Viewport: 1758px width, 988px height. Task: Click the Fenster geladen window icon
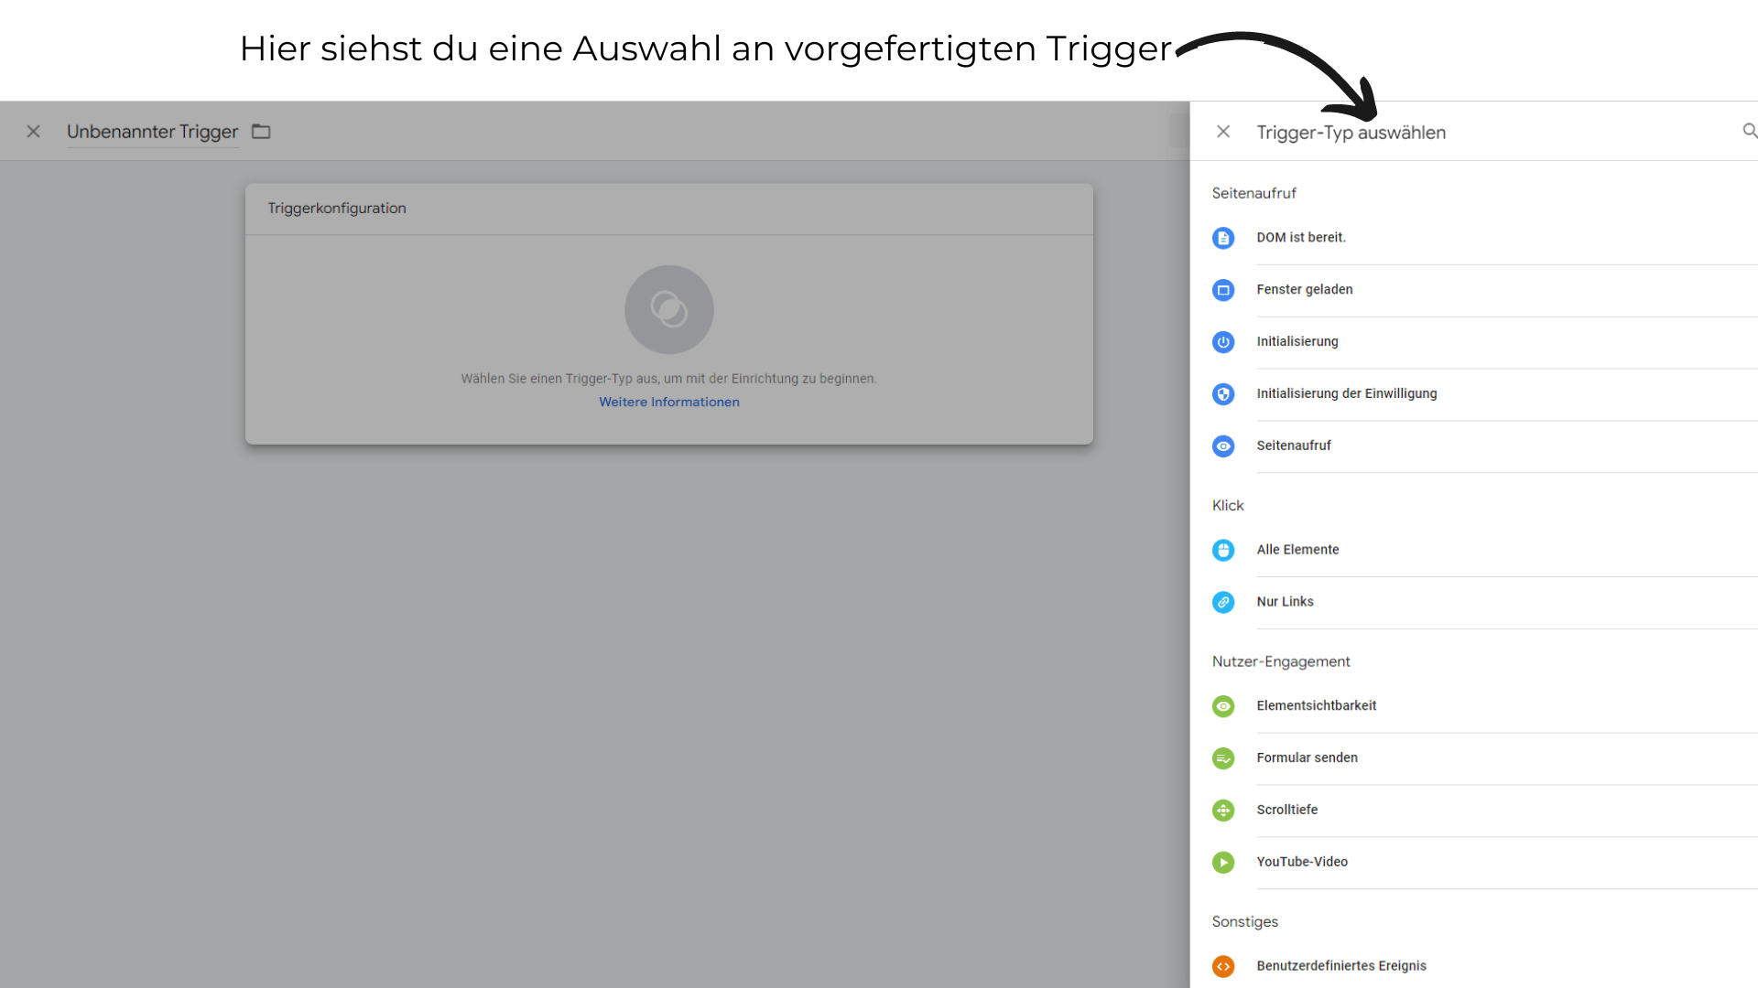[x=1223, y=290]
